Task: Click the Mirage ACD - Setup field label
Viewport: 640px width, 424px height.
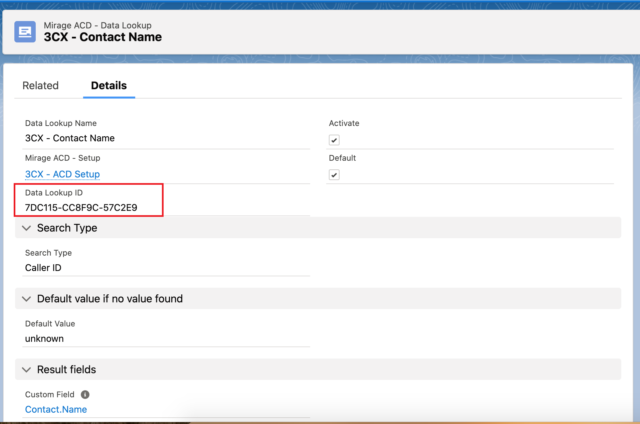Action: [x=63, y=158]
